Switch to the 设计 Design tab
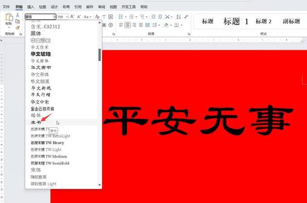 tap(54, 7)
